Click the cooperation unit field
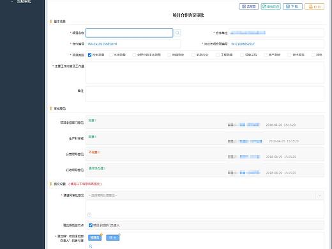This screenshot has height=249, width=332. pyautogui.click(x=276, y=33)
